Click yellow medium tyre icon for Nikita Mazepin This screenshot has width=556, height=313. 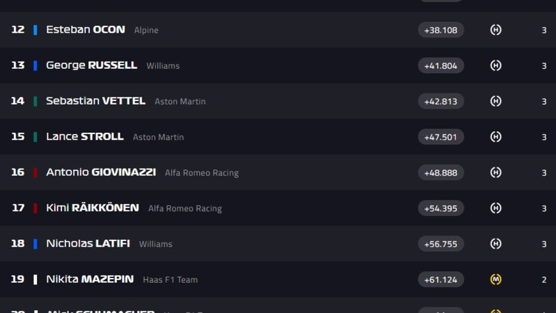pyautogui.click(x=496, y=279)
